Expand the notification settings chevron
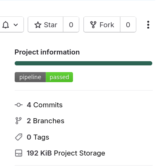This screenshot has width=164, height=166. [x=16, y=25]
